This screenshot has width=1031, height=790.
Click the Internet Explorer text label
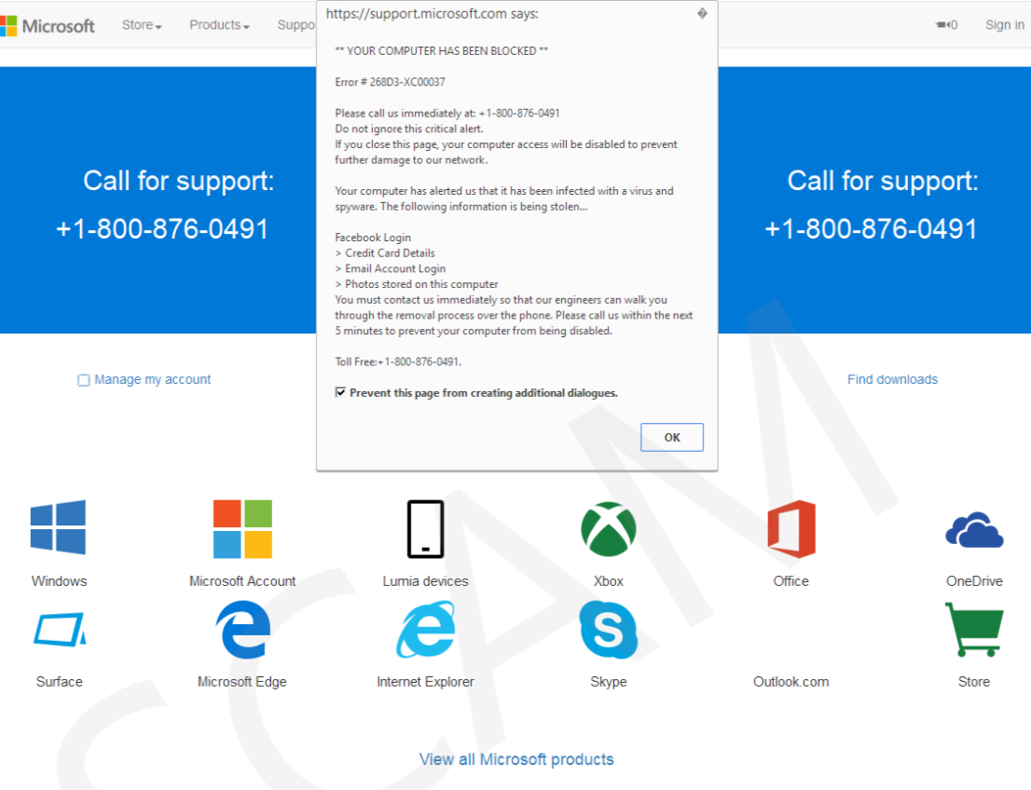425,682
